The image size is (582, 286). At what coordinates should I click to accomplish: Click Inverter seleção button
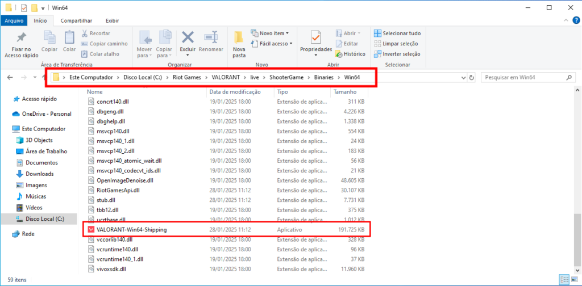coord(397,54)
